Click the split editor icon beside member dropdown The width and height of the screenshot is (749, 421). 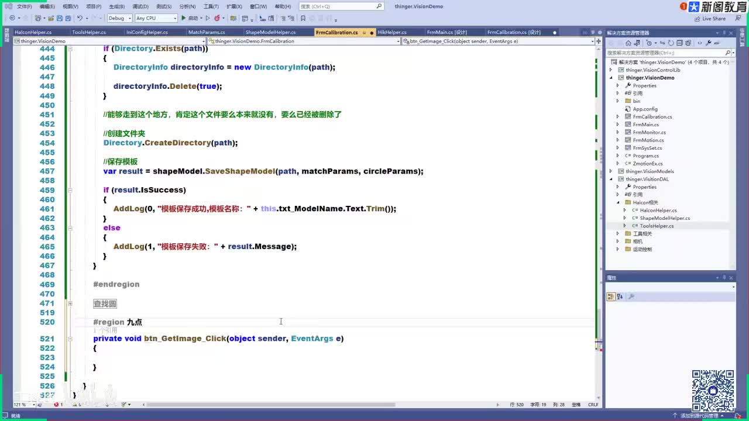tap(597, 41)
